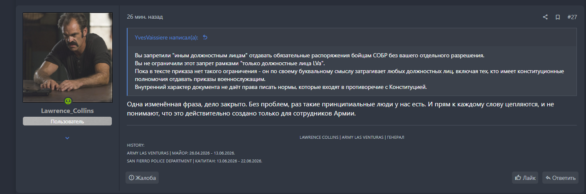Click the reply arrow icon on Ответить
Viewport: 586px width, 194px height.
click(548, 178)
